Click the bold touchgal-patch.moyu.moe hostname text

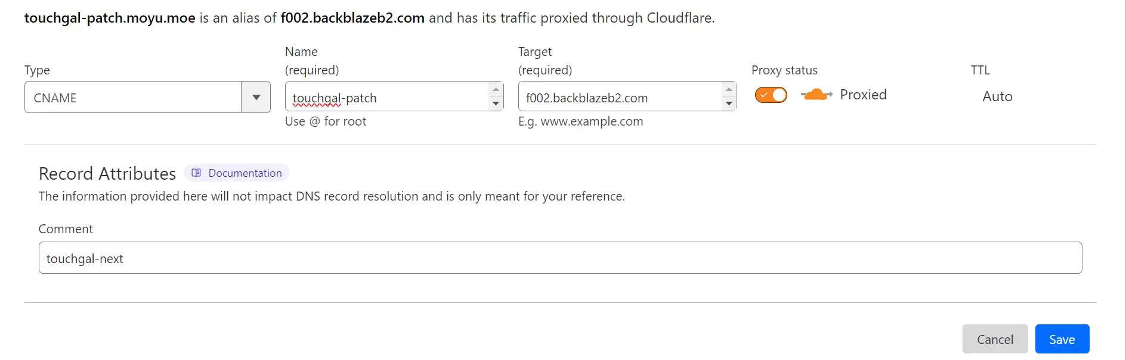click(110, 18)
